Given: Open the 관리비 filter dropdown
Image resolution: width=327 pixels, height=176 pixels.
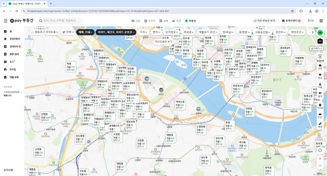Looking at the screenshot, I should (x=280, y=32).
